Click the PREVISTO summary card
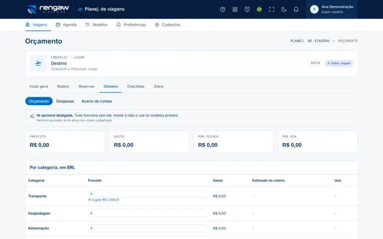The width and height of the screenshot is (383, 239). click(65, 142)
